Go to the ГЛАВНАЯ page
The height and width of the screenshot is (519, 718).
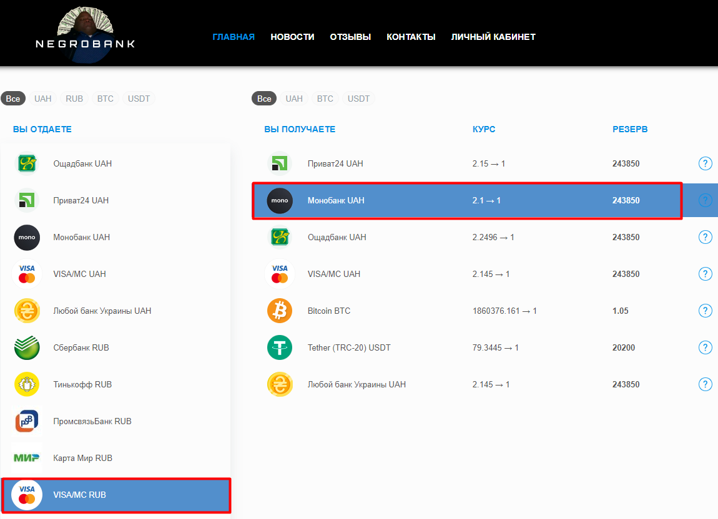coord(234,37)
